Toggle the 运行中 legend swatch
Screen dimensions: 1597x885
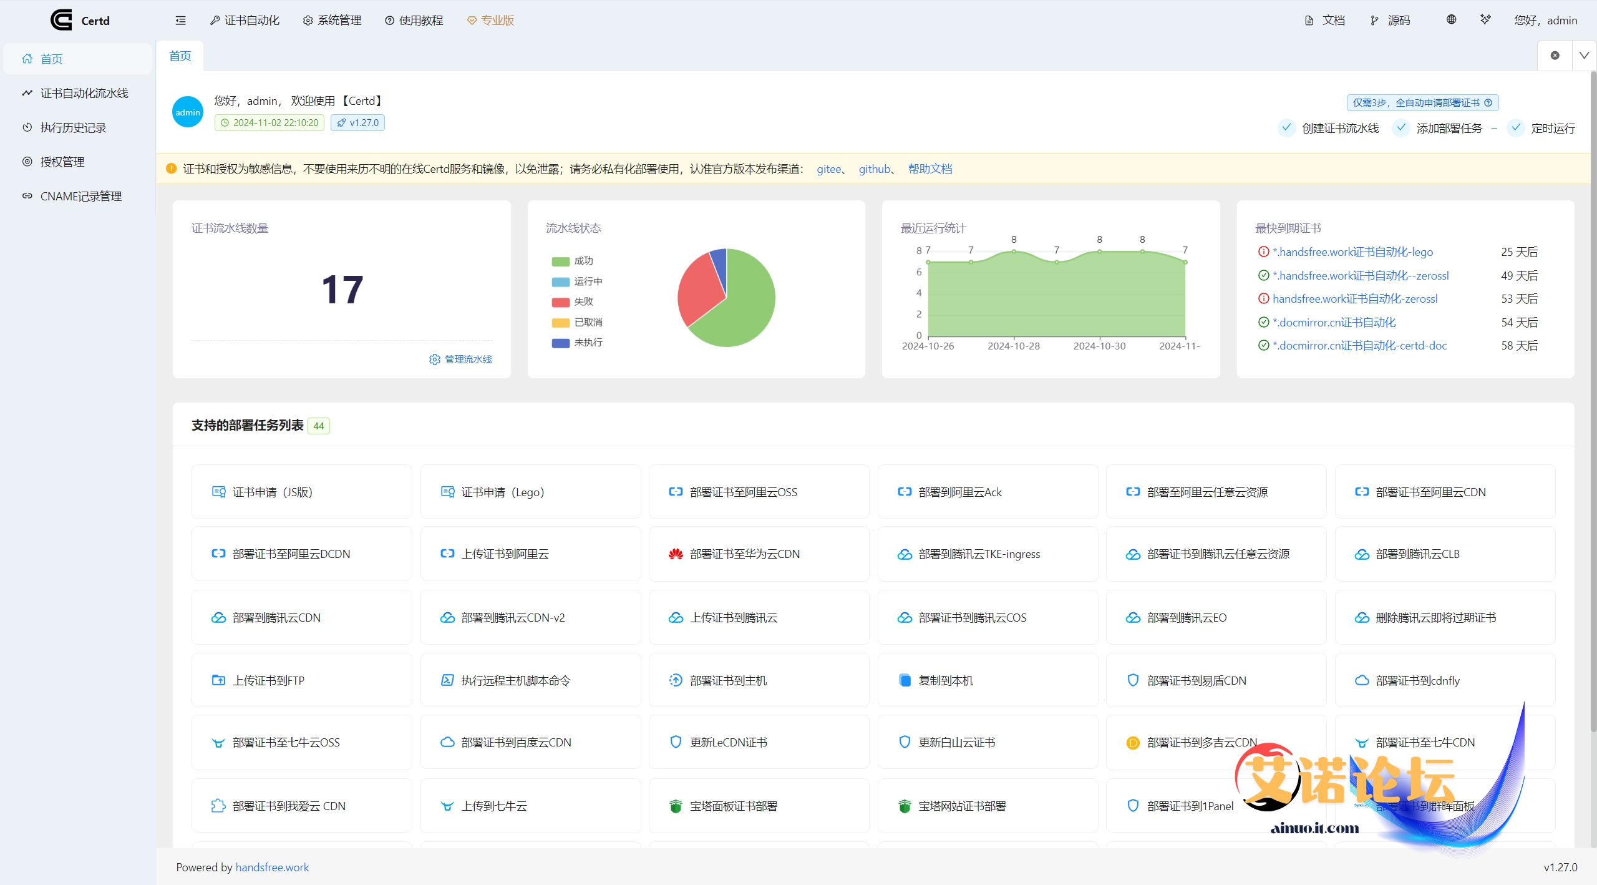click(560, 282)
